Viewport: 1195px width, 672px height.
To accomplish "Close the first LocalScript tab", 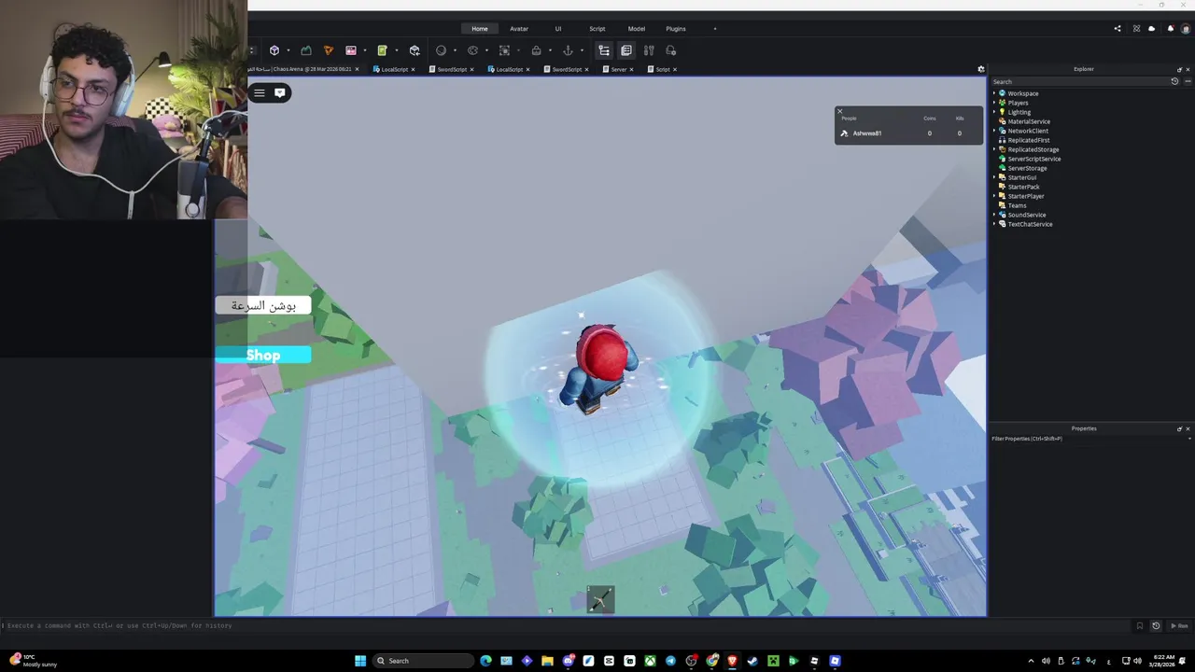I will click(413, 69).
